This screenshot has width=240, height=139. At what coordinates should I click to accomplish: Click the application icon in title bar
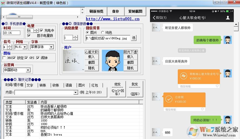(x=3, y=3)
